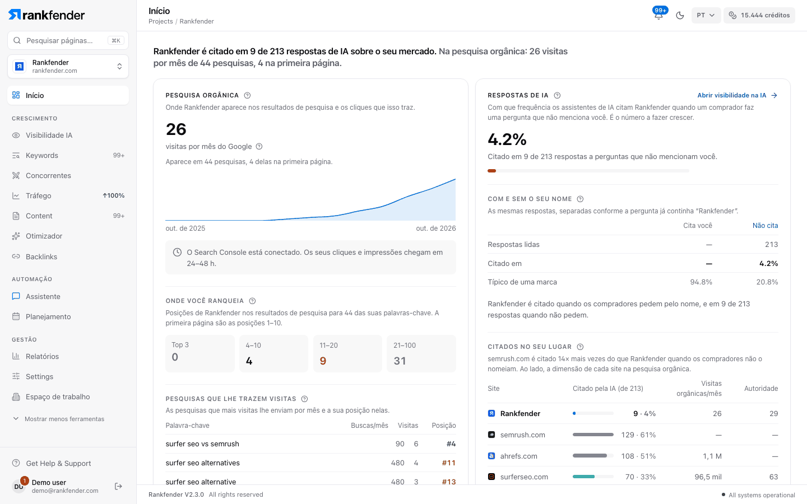Focus the Pesquisar páginas search field

tap(68, 40)
